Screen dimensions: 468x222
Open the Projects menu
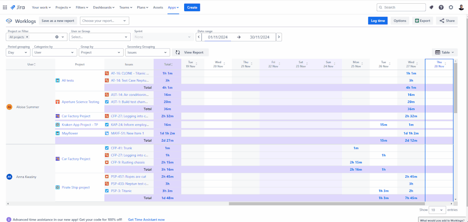point(63,7)
